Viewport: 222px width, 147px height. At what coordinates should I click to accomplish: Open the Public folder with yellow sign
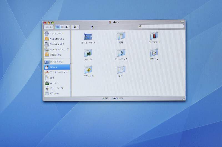(88, 69)
